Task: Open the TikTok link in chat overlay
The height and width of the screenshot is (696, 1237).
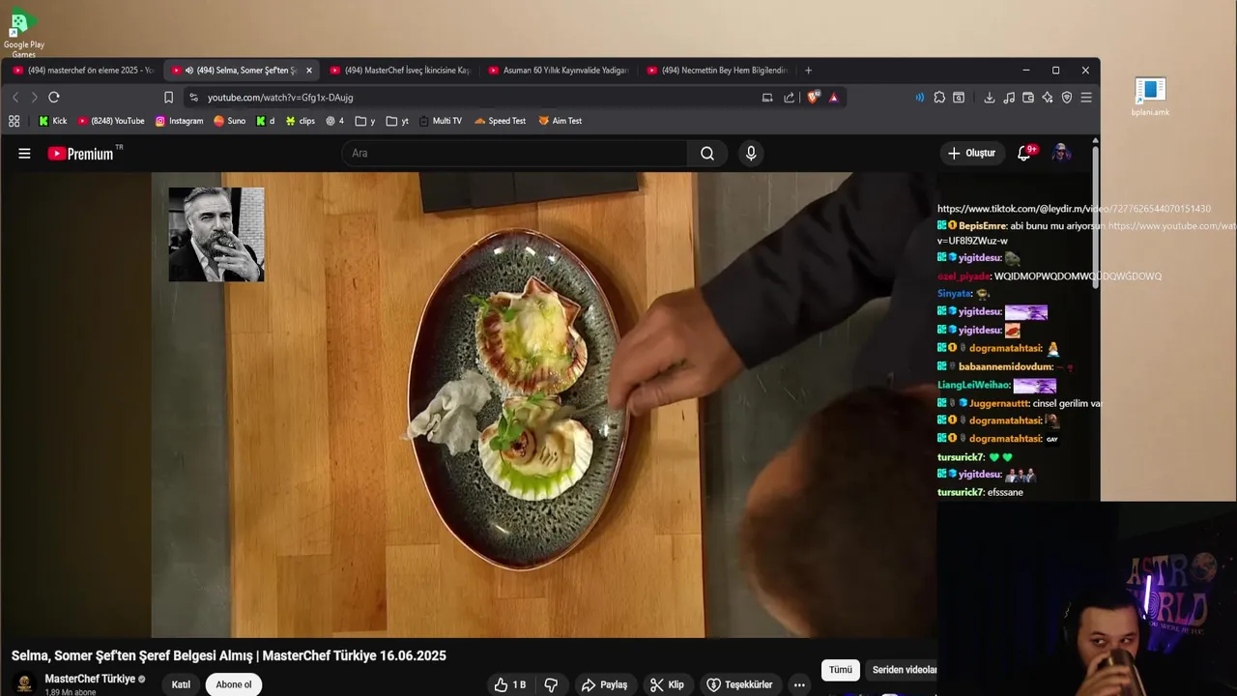Action: 1074,209
